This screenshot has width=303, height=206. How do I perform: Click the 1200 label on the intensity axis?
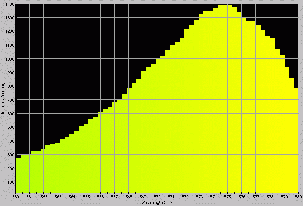10,31
